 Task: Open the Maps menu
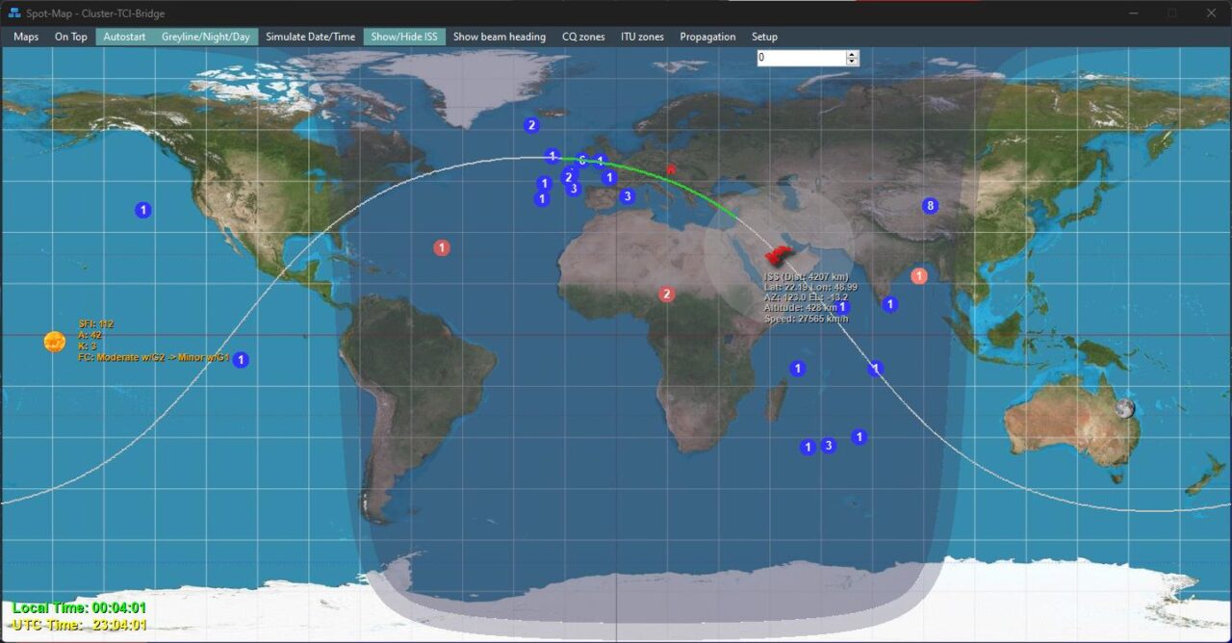pyautogui.click(x=26, y=37)
